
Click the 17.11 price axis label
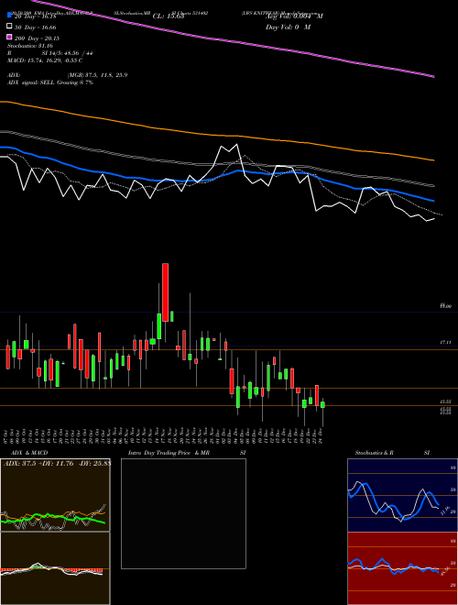pos(446,342)
